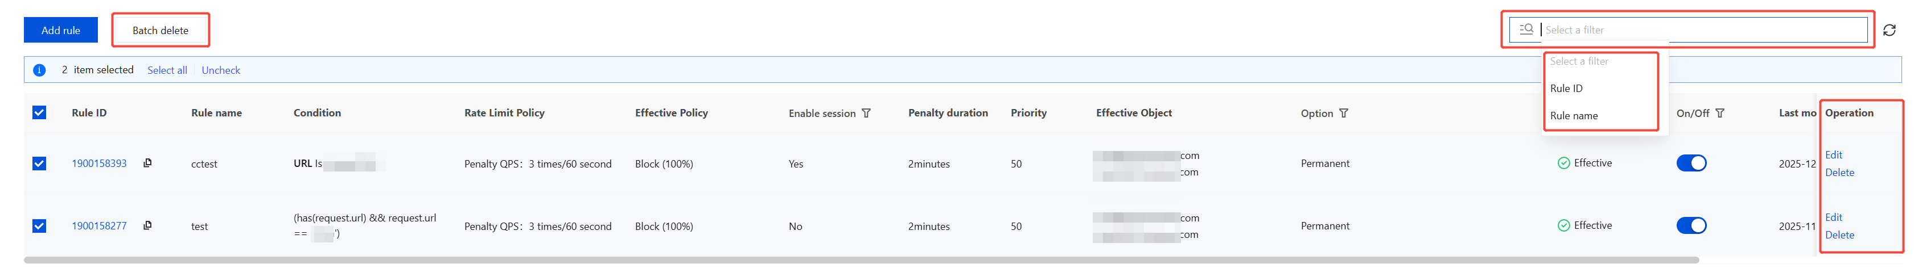
Task: Open the Option column filter icon
Action: pos(1343,113)
